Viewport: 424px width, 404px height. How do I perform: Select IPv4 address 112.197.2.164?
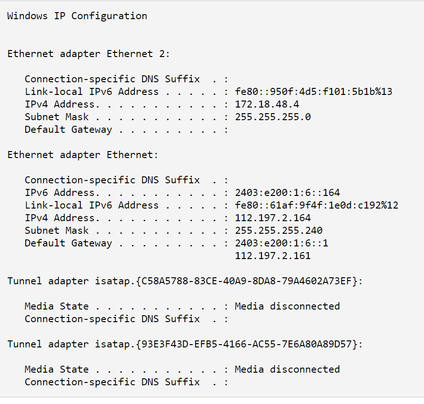click(x=273, y=218)
